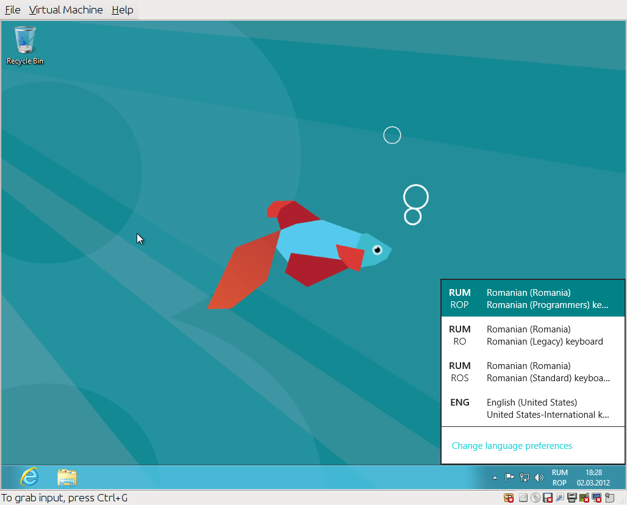This screenshot has height=505, width=627.
Task: Open the Virtual Machine menu
Action: point(66,10)
